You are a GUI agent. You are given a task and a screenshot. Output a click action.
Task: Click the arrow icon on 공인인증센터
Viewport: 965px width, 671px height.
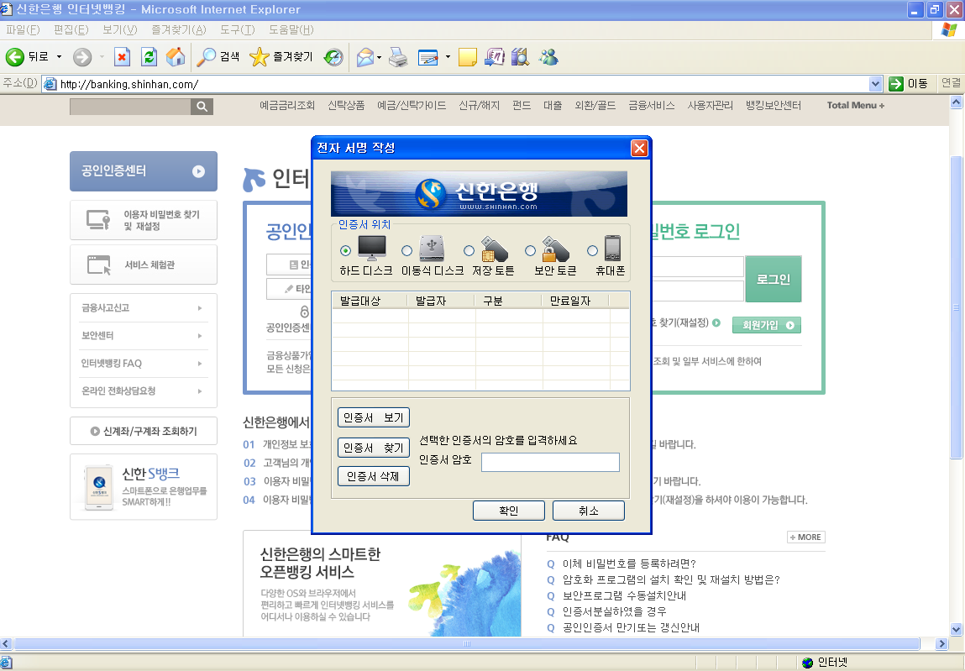(x=198, y=171)
